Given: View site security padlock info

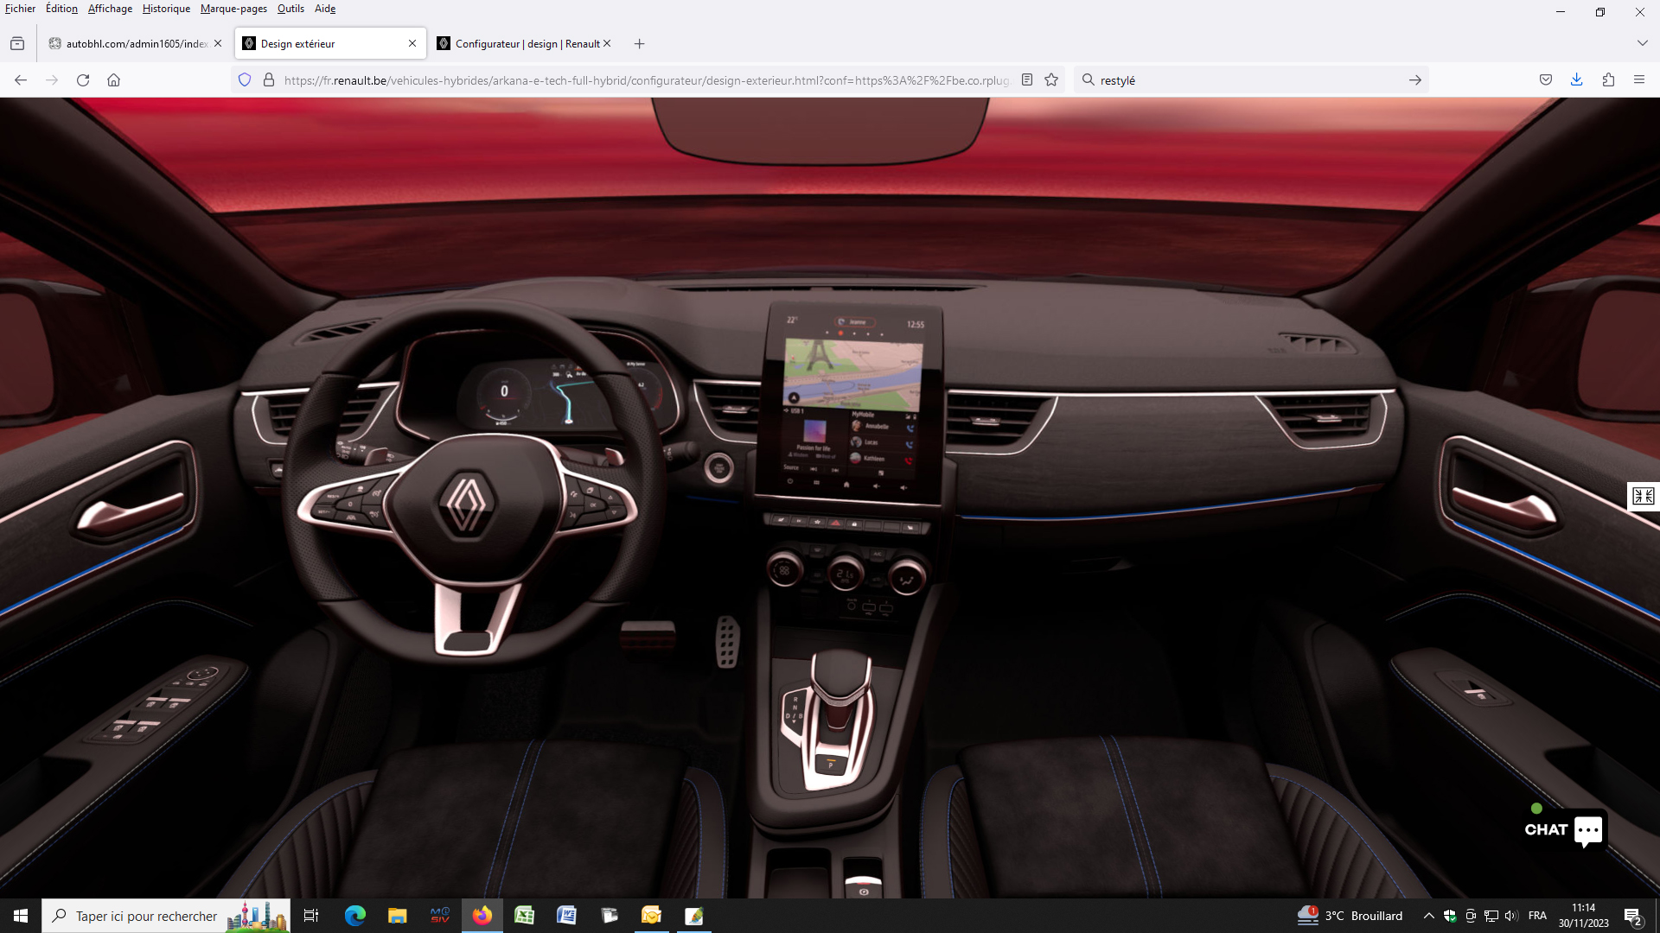Looking at the screenshot, I should point(269,79).
